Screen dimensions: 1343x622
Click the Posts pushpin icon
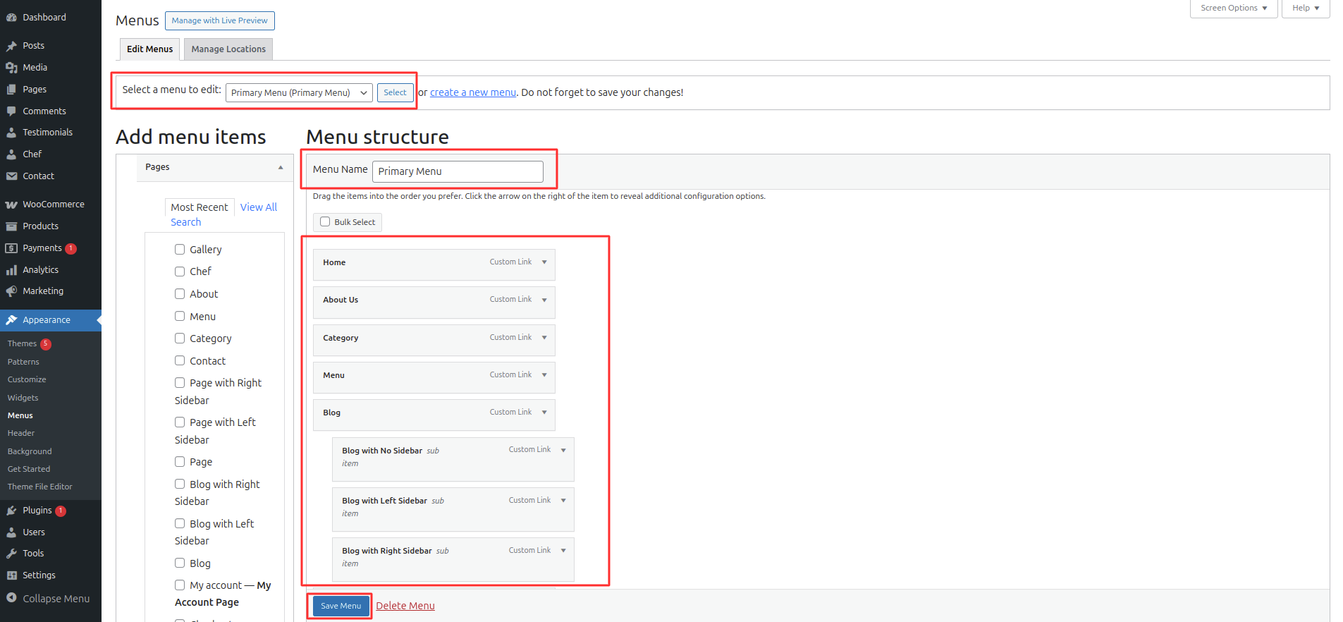point(11,46)
